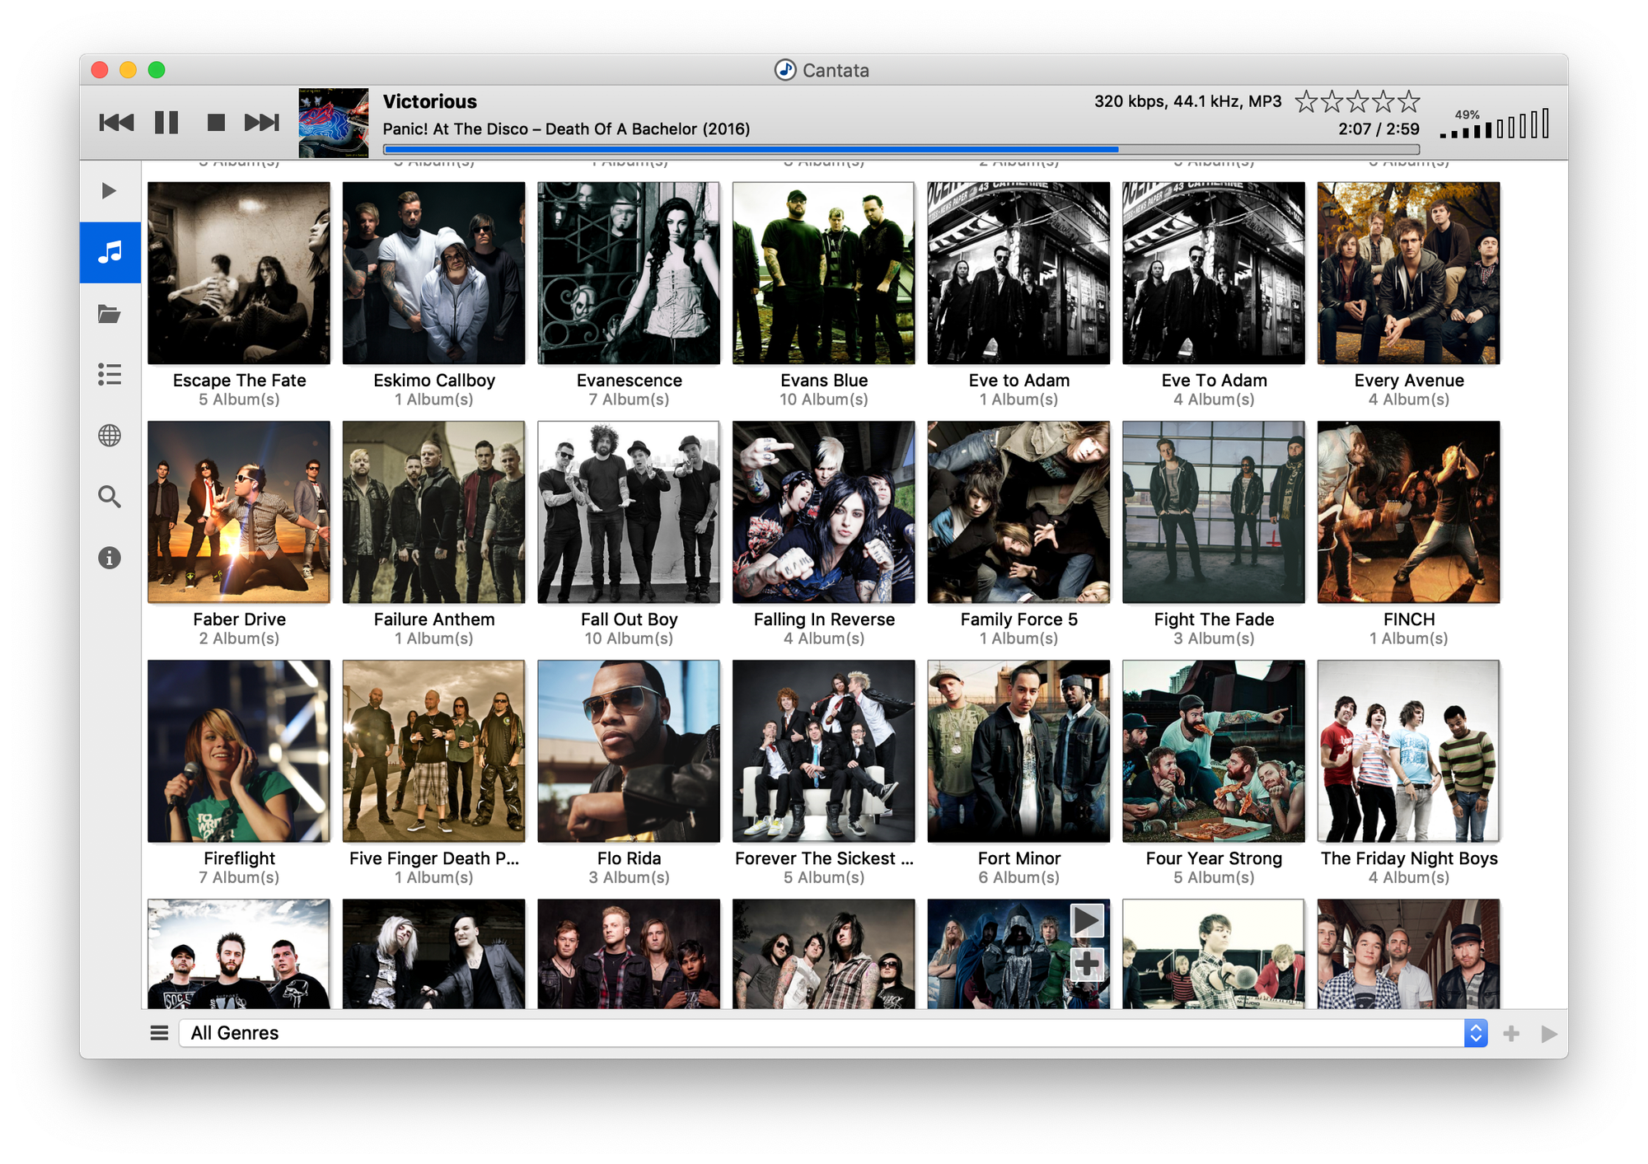Select the Forever The Sickest artist
The height and width of the screenshot is (1164, 1648).
(x=824, y=773)
